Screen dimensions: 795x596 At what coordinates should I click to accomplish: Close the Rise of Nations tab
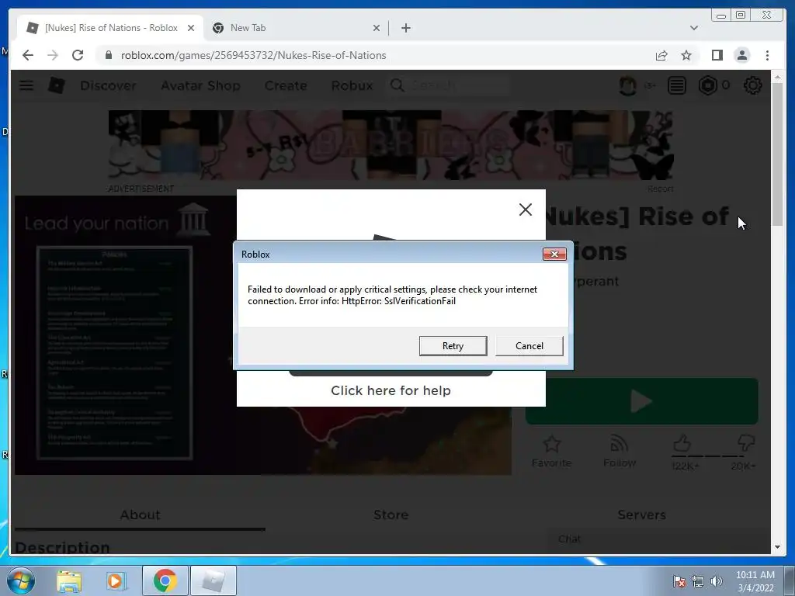191,28
